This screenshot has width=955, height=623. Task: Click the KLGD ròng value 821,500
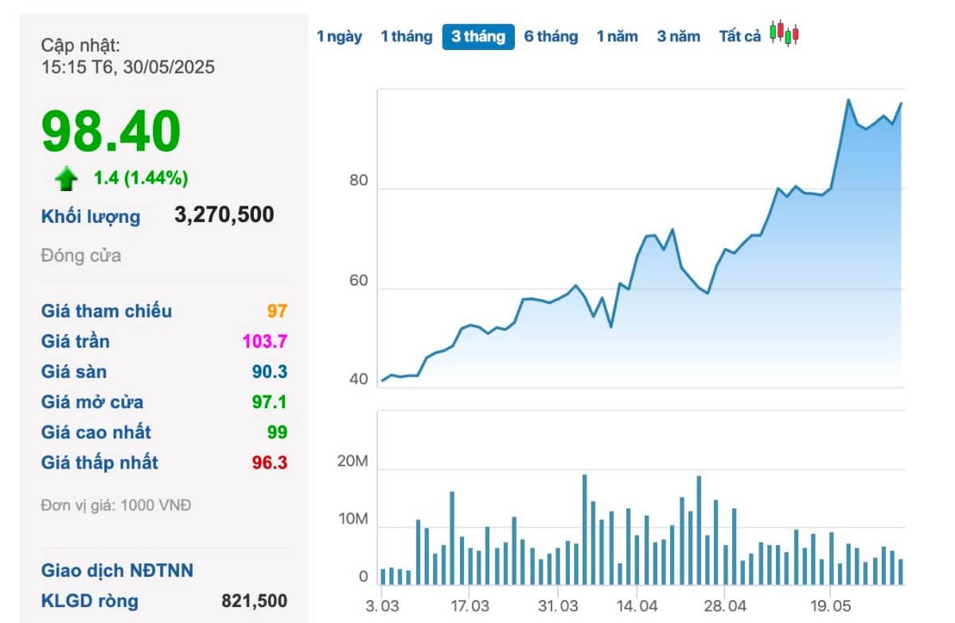(255, 601)
